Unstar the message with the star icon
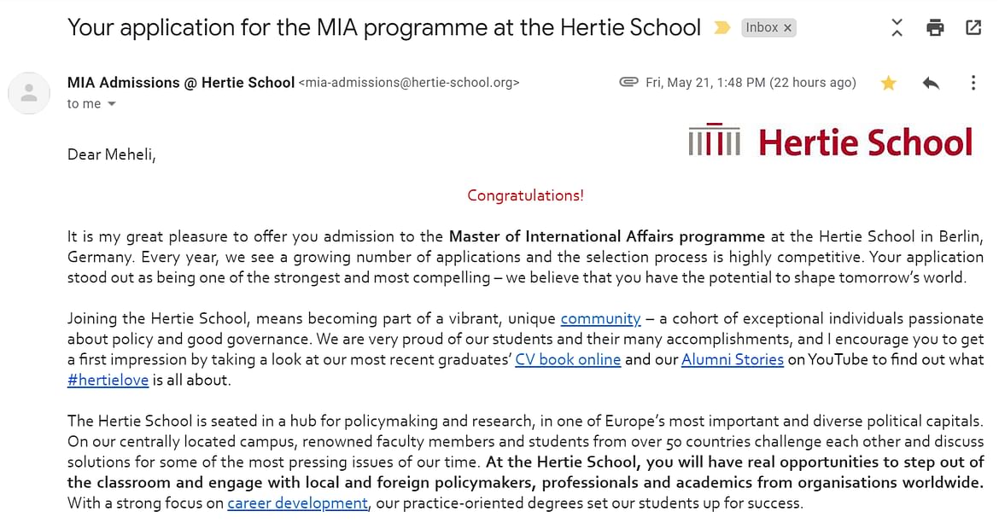999x523 pixels. (x=888, y=83)
